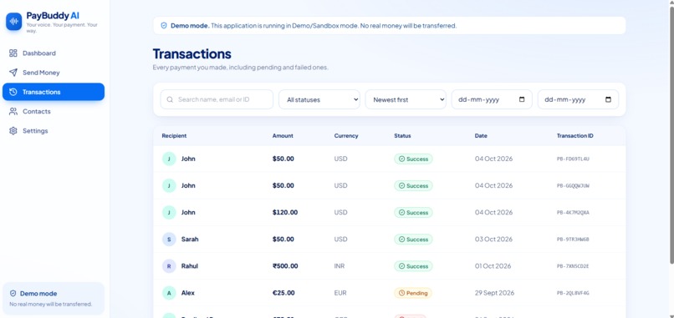Click the Date column header
This screenshot has height=318, width=674.
tap(481, 135)
